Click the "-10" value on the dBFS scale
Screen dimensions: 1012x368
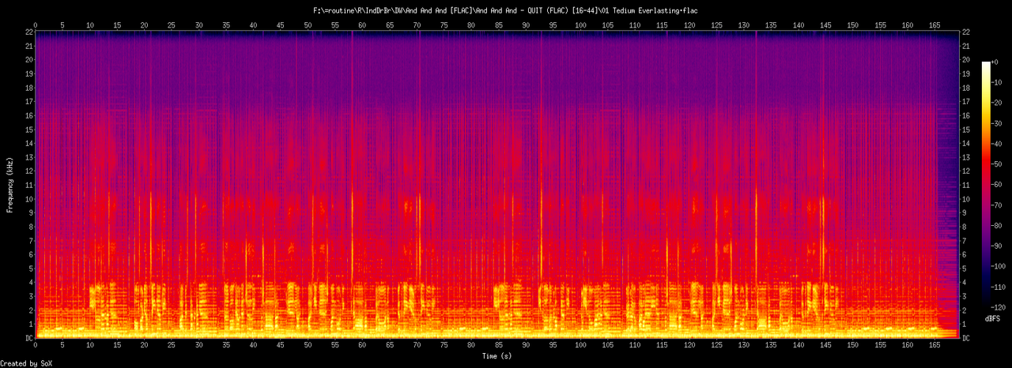999,82
